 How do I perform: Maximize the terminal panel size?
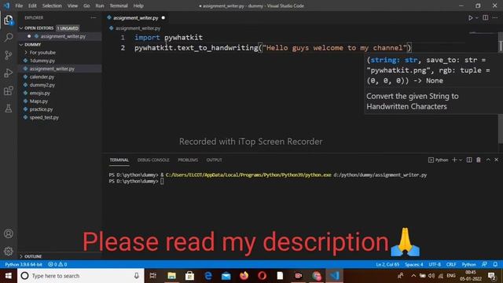488,160
